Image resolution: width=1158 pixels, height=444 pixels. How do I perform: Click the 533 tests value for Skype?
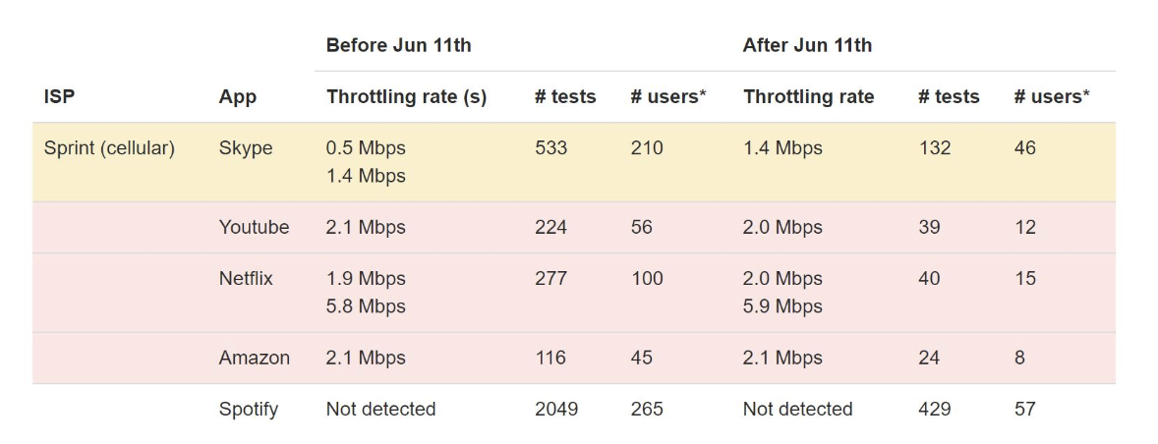click(x=551, y=147)
